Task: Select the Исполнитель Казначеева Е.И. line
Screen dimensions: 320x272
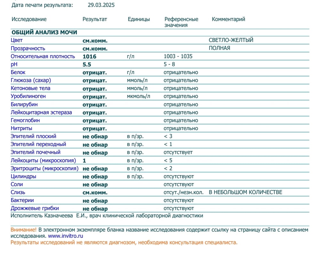Action: click(x=107, y=216)
